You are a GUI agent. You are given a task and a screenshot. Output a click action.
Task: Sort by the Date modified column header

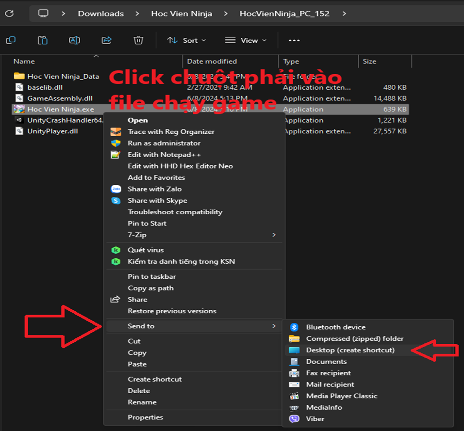[212, 62]
